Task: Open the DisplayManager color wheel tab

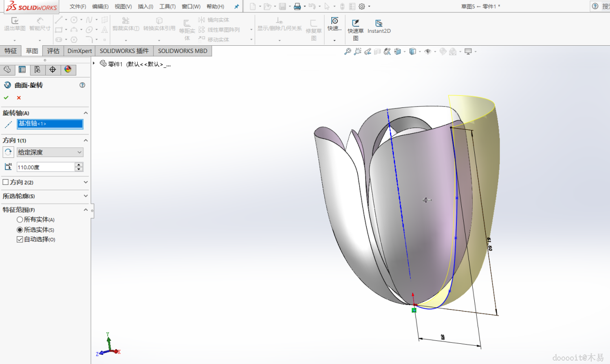Action: (67, 70)
